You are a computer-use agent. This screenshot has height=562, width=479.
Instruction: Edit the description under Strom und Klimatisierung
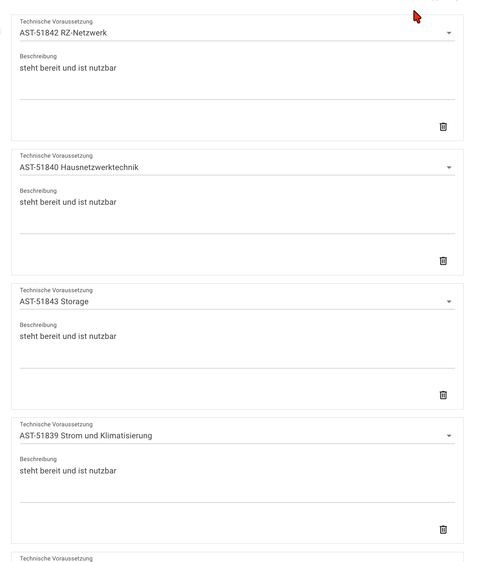[68, 471]
